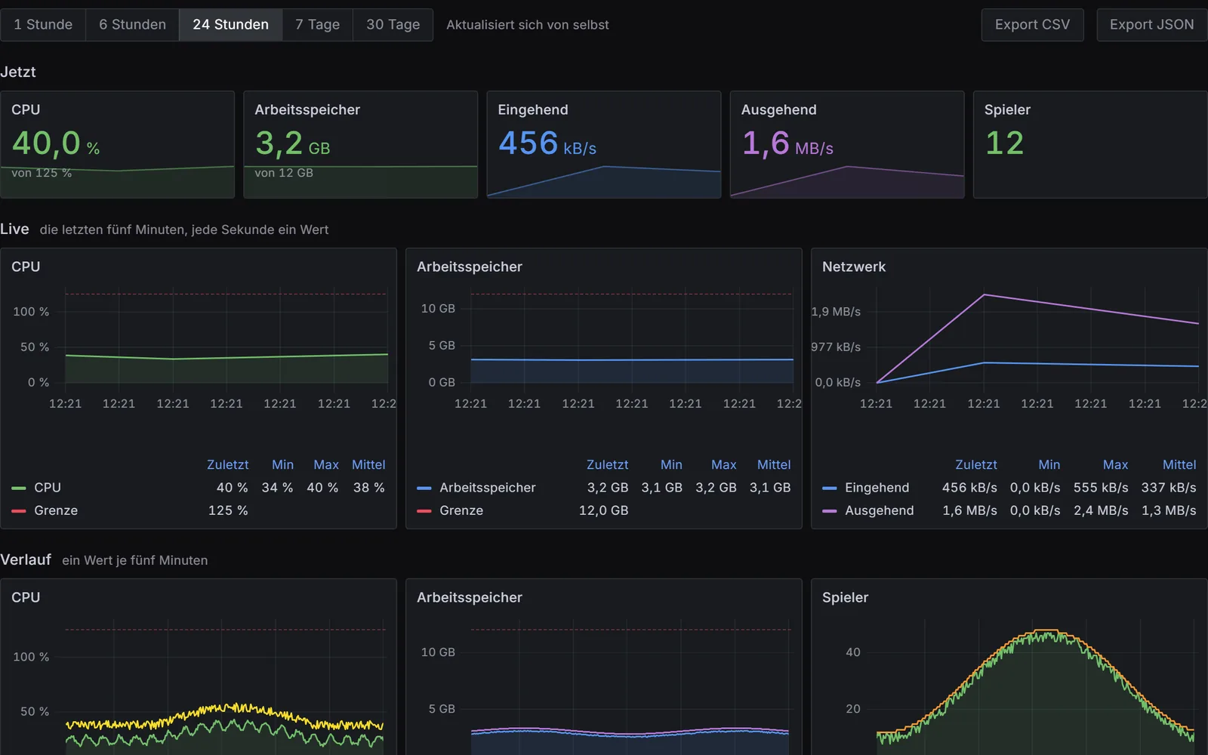Click the Export JSON button
This screenshot has height=755, width=1208.
click(x=1151, y=25)
